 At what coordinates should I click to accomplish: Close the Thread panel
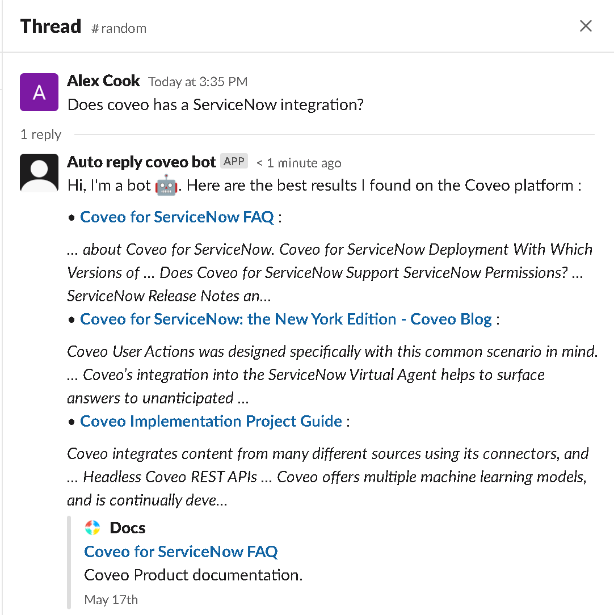pos(586,26)
